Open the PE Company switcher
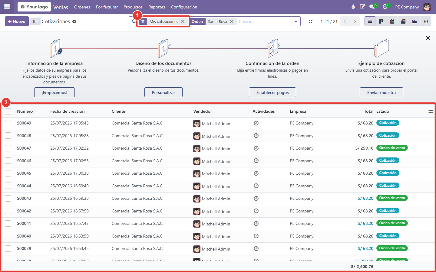436x272 pixels. [407, 7]
